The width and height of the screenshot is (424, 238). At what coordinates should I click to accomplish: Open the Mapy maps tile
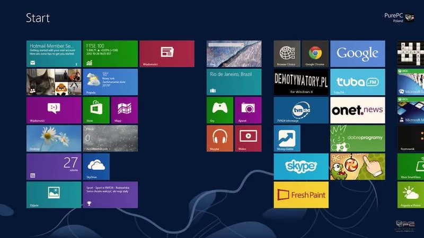click(125, 110)
